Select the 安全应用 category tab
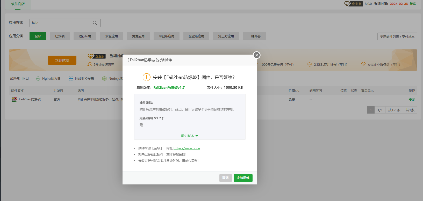423x201 pixels. point(112,36)
